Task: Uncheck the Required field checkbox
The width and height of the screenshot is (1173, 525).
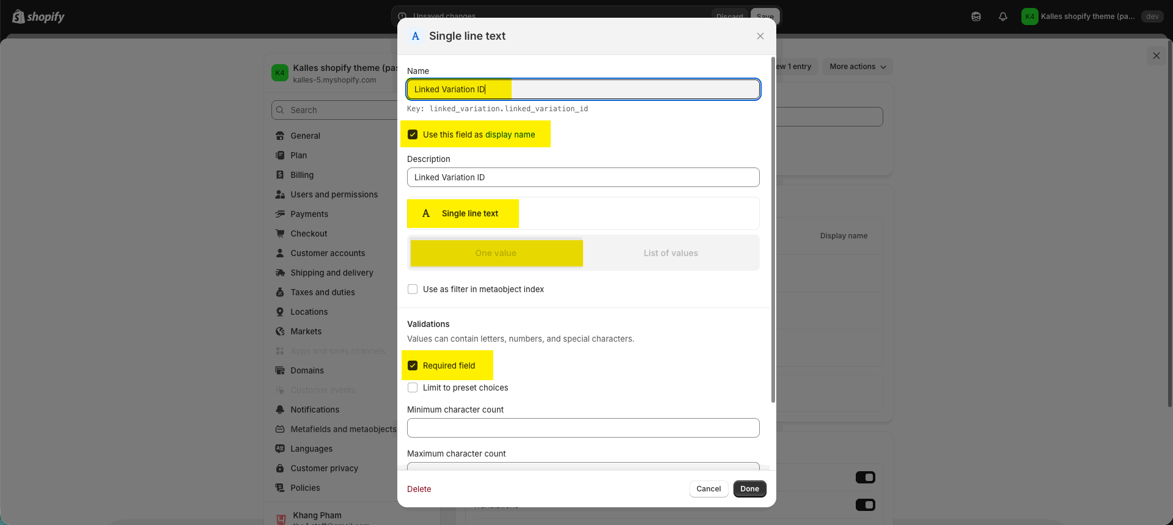Action: (413, 365)
